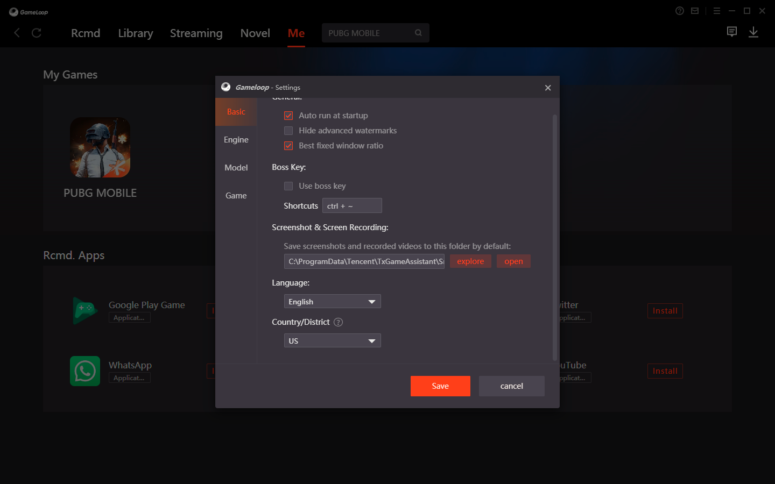Switch to the Engine settings tab
The image size is (775, 484).
(236, 140)
